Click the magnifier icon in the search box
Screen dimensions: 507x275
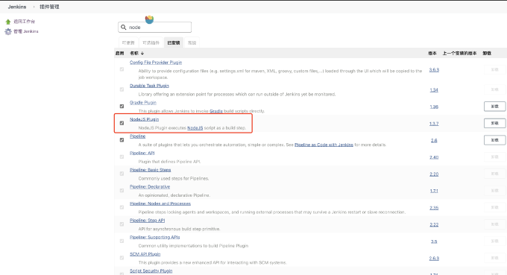[124, 27]
